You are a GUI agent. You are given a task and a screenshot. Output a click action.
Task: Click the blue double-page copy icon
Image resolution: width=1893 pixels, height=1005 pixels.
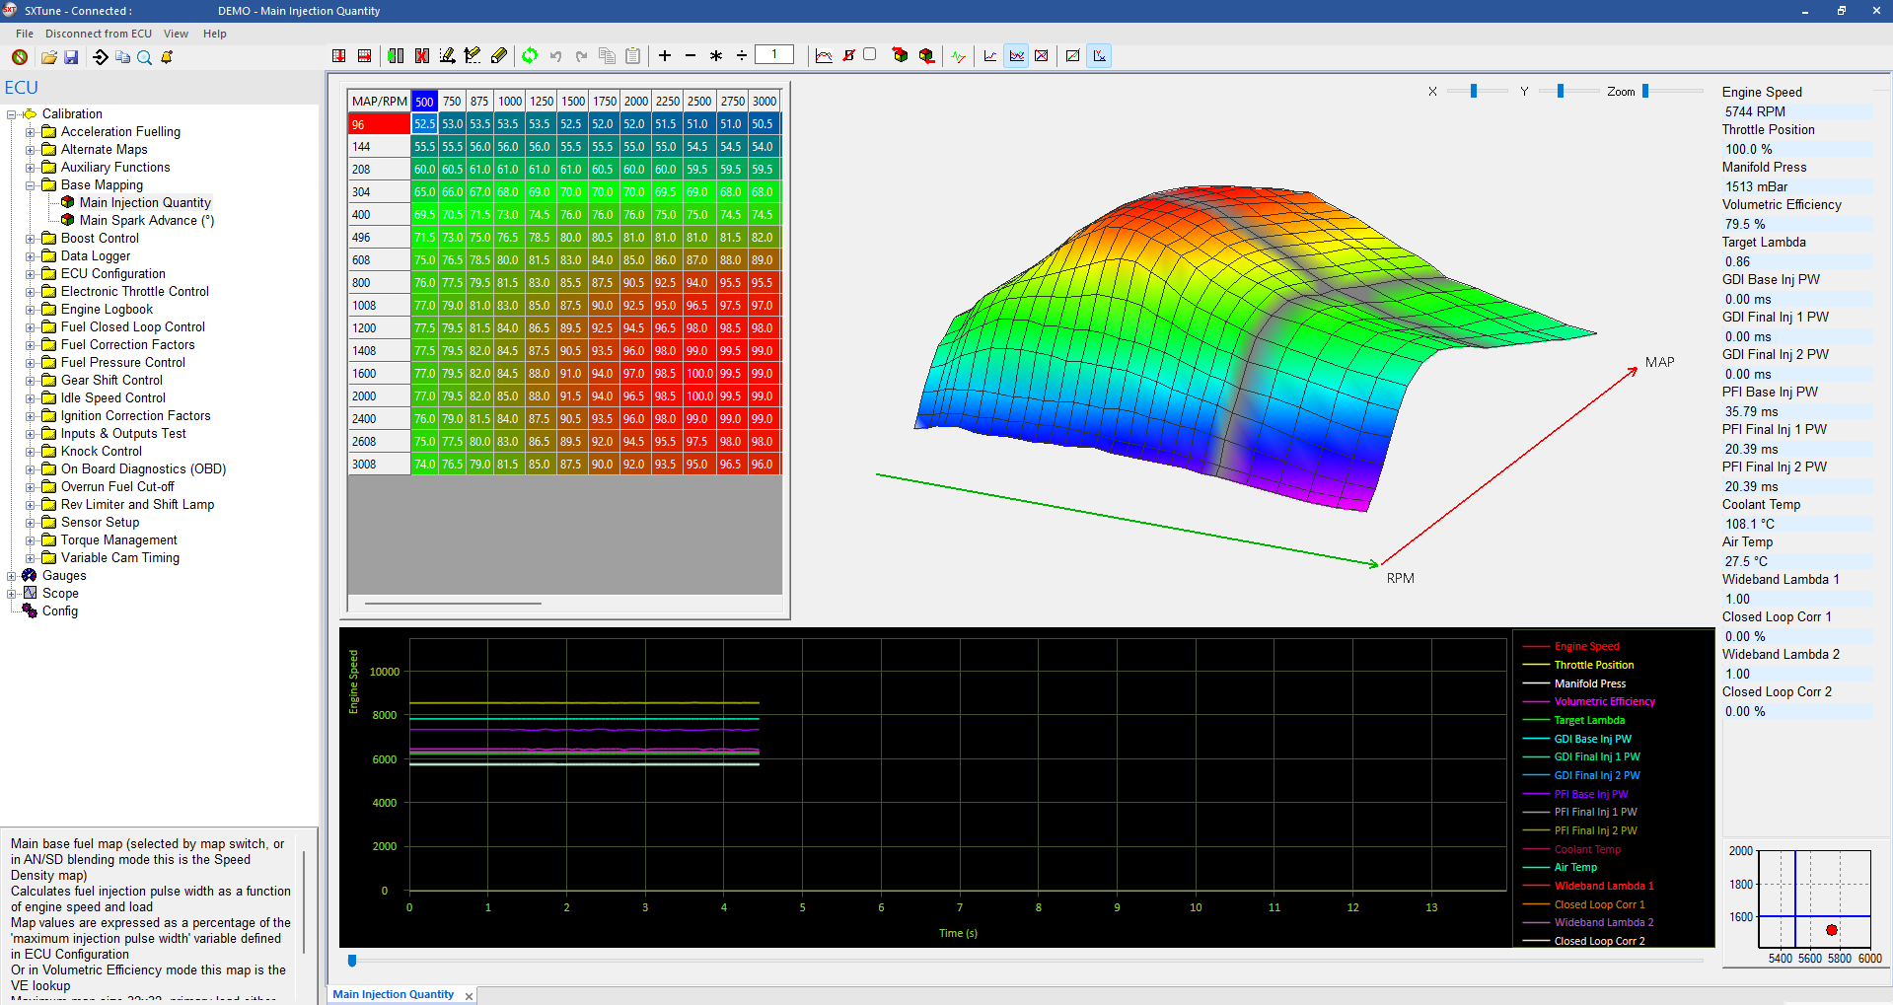pos(122,57)
